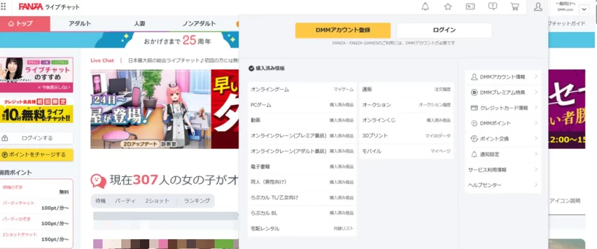The width and height of the screenshot is (597, 249).
Task: Click the pink chat bubble face icon
Action: 99,181
